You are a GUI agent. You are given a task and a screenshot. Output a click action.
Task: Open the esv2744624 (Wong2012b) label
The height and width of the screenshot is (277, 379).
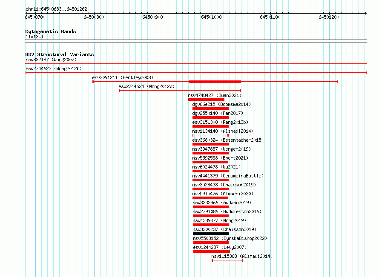(146, 86)
